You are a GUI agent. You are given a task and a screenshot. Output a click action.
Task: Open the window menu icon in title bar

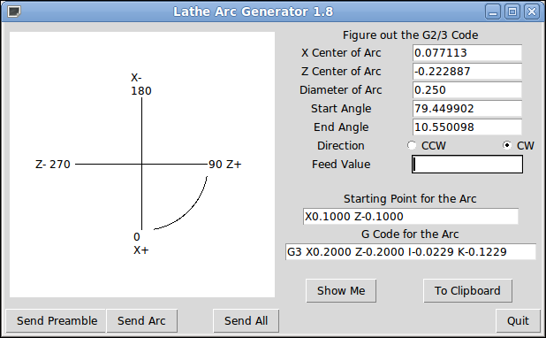tap(14, 12)
